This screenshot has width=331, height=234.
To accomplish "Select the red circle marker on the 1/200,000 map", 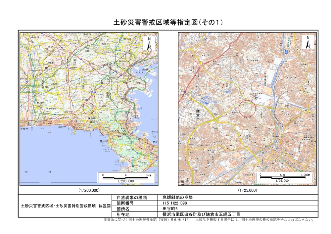I will pos(88,109).
